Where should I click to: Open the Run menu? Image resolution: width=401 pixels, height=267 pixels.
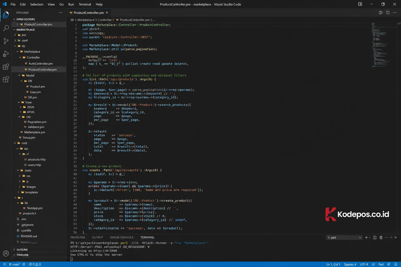point(71,4)
